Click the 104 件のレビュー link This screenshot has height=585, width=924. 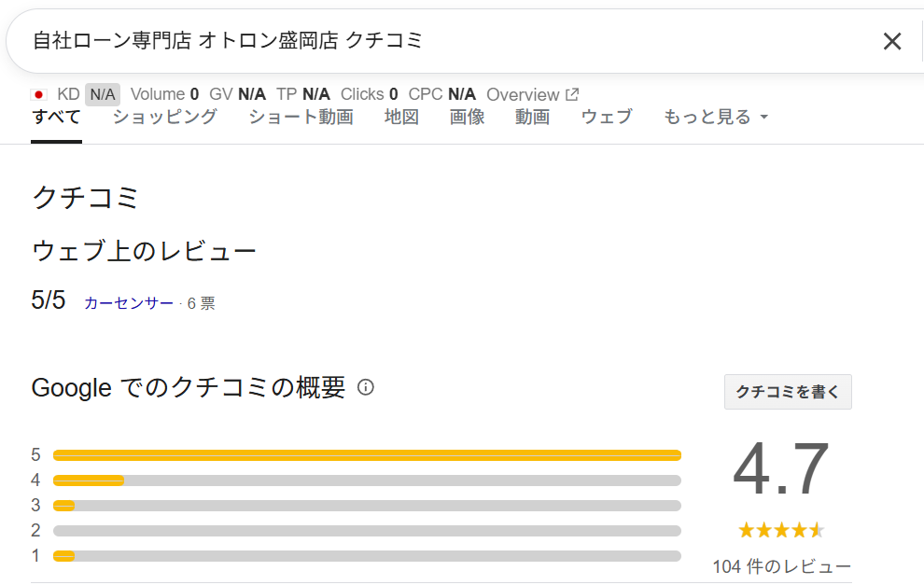(x=781, y=566)
